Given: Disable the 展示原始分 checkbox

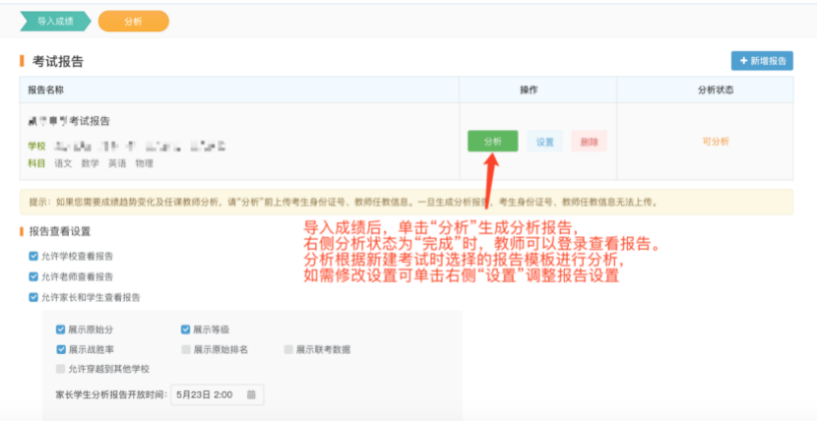Looking at the screenshot, I should tap(61, 330).
